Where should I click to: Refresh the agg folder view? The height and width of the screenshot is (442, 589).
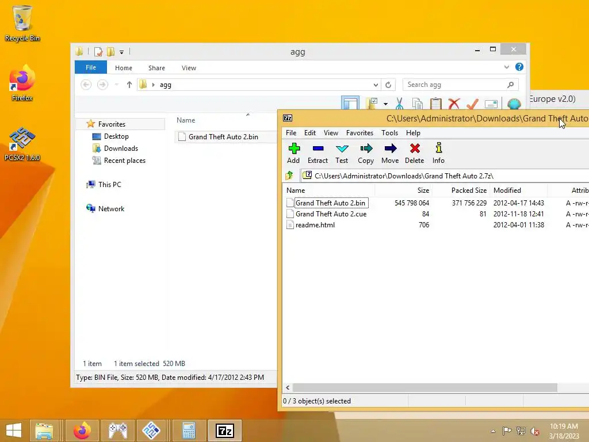pos(388,85)
